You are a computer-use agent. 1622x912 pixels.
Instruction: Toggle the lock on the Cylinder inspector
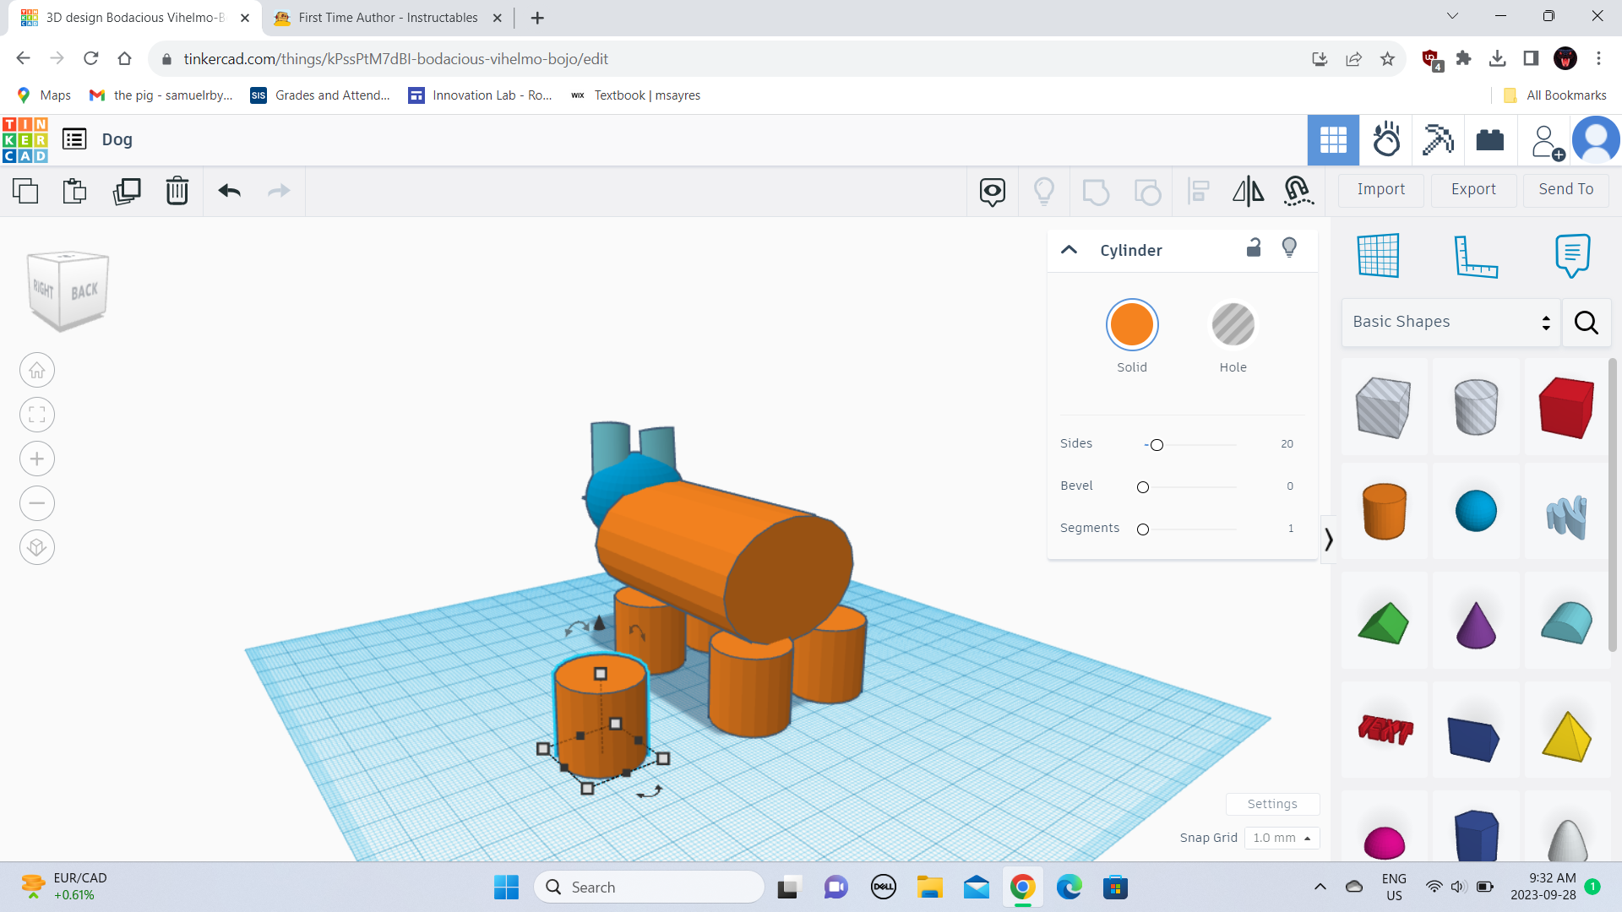(x=1254, y=247)
